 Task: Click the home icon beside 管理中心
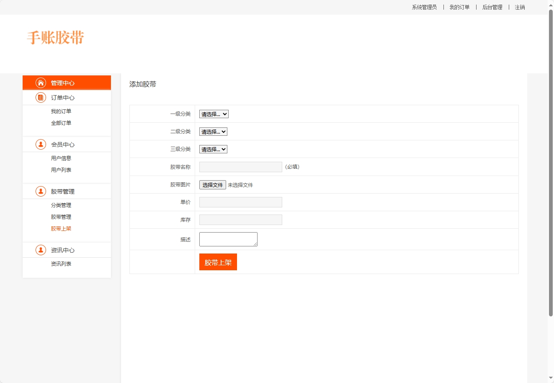(40, 83)
